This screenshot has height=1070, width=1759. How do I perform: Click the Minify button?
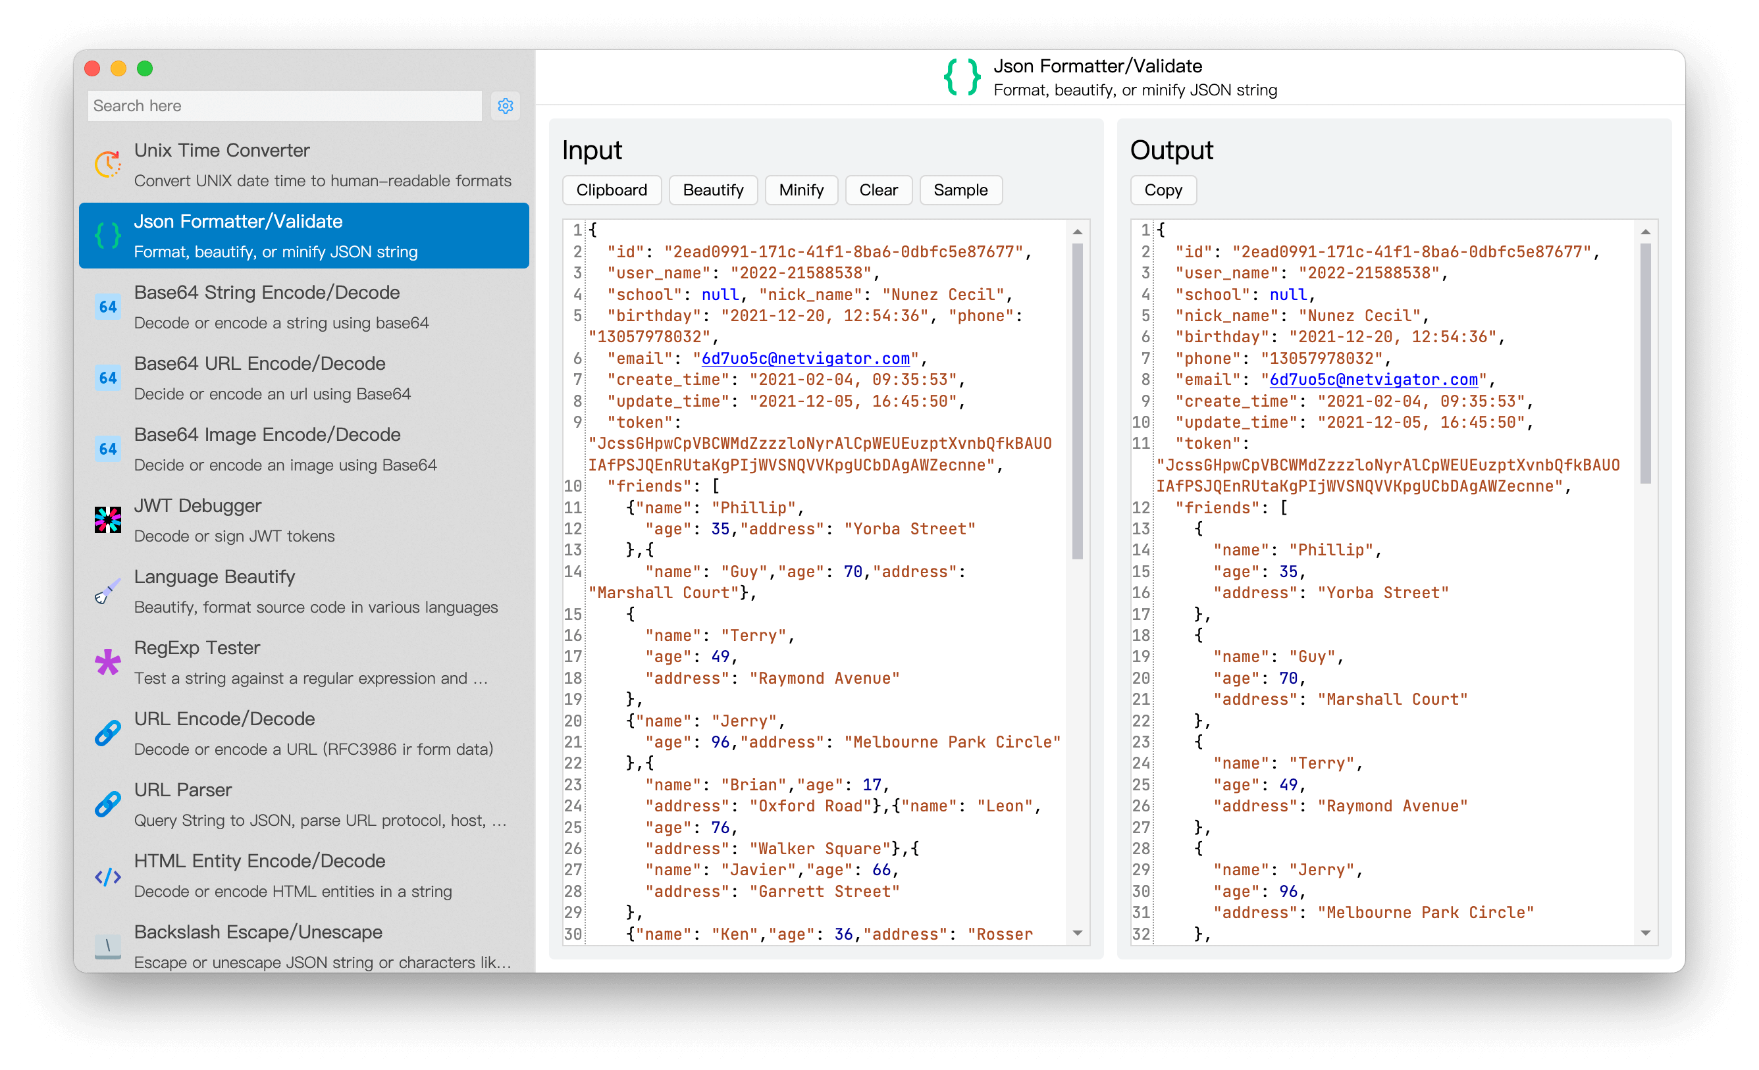tap(802, 191)
